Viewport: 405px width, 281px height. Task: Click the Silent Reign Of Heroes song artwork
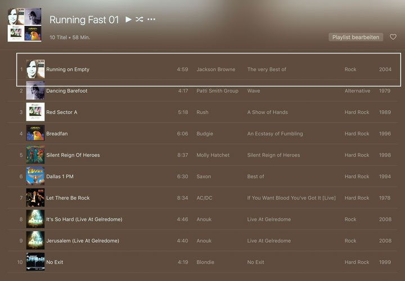35,155
